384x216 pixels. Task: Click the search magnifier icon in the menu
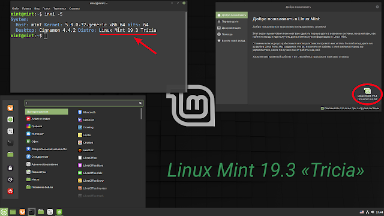[140, 103]
